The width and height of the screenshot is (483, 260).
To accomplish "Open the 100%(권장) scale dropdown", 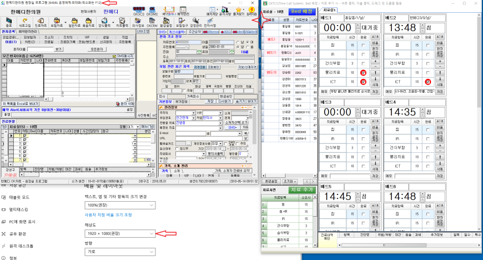I will (x=120, y=205).
